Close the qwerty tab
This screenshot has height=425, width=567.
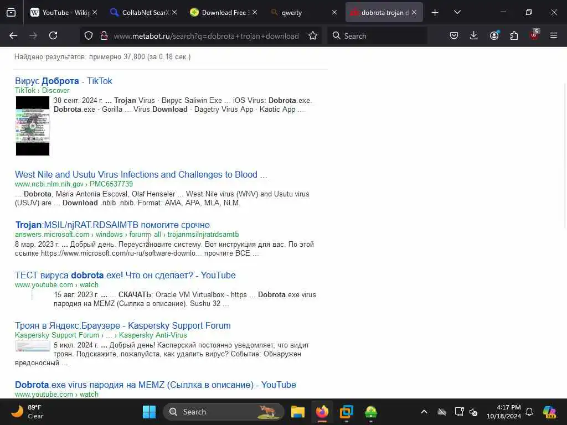pos(334,12)
